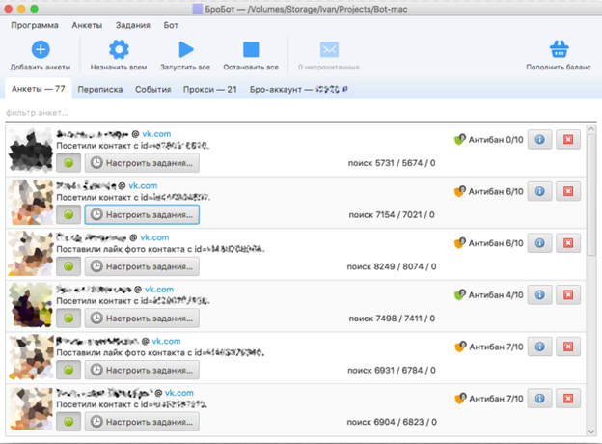Click shield icon in поиск 6931 row

[x=459, y=347]
